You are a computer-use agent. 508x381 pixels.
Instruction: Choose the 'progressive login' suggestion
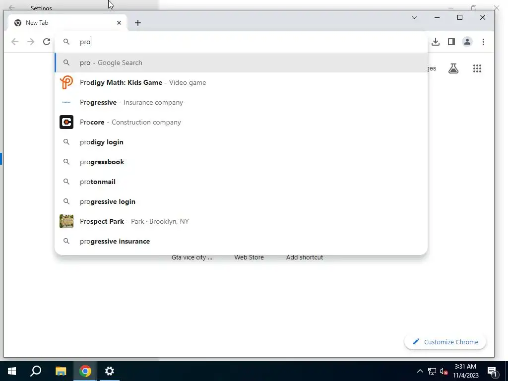coord(241,201)
